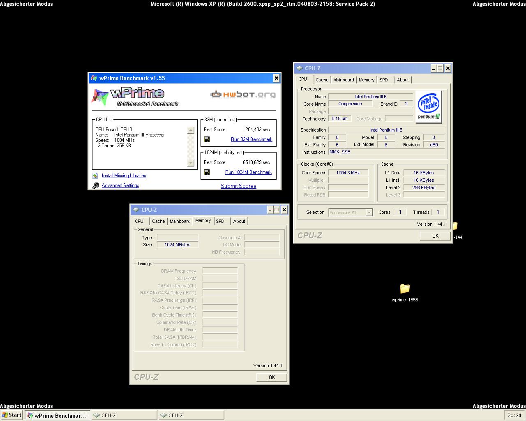Click the Instructions MMX, SSE field
526x421 pixels.
pos(386,152)
